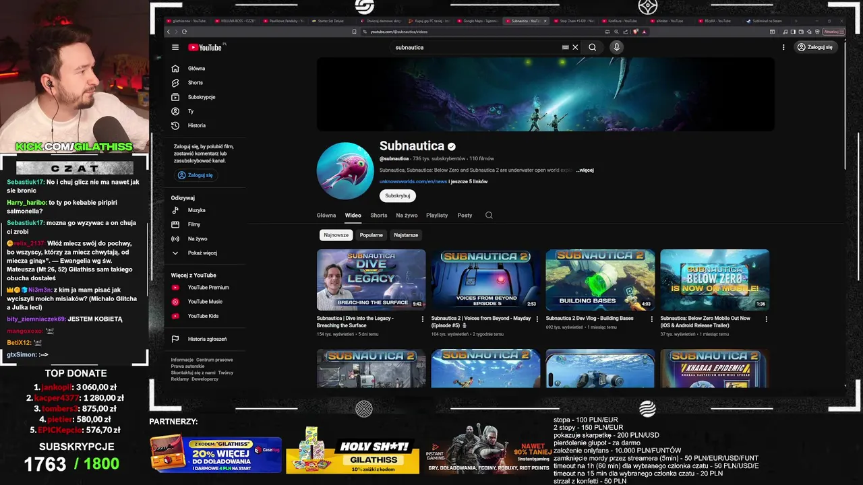Click the browser address bar URL

pyautogui.click(x=399, y=32)
